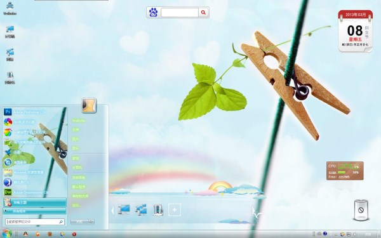The image size is (381, 238).
Task: Click the Windows Start orb
Action: (x=6, y=234)
